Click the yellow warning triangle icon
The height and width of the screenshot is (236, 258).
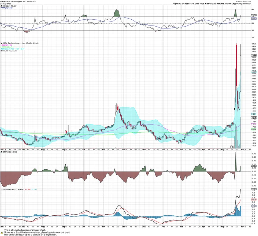[2, 232]
